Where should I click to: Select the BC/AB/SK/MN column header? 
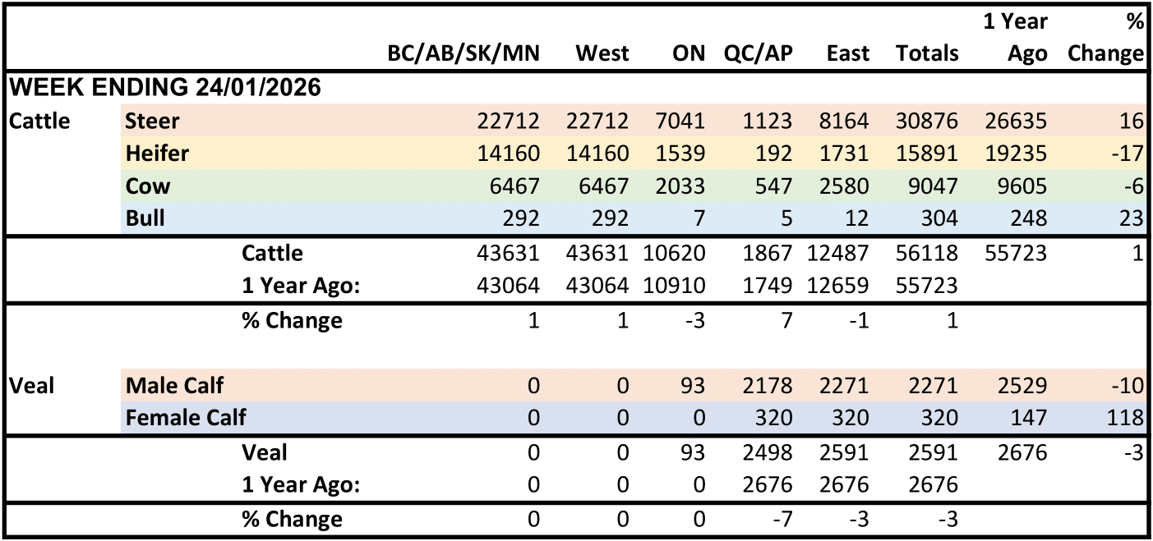pos(464,53)
